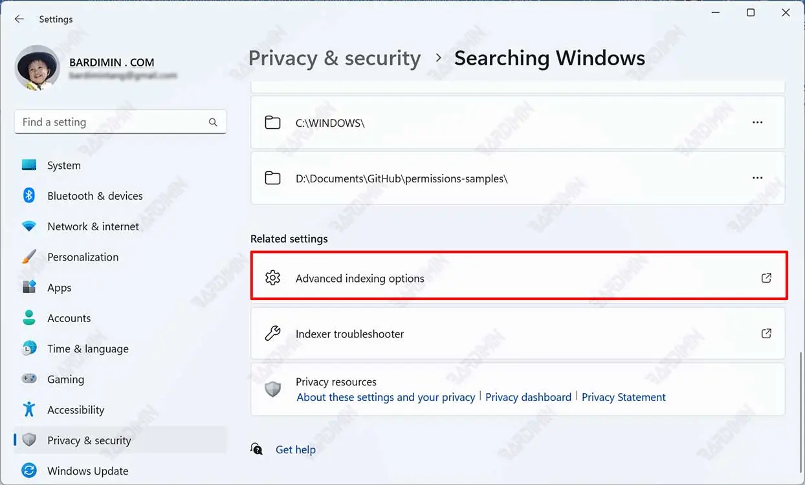The height and width of the screenshot is (485, 805).
Task: Open external link icon for Indexer troubleshooter
Action: [766, 334]
